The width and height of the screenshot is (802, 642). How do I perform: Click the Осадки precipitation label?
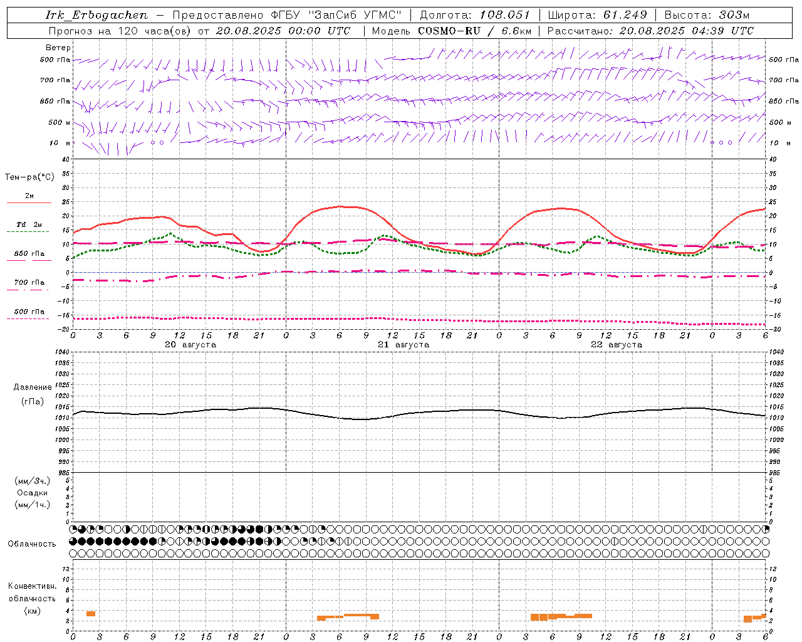tap(33, 493)
